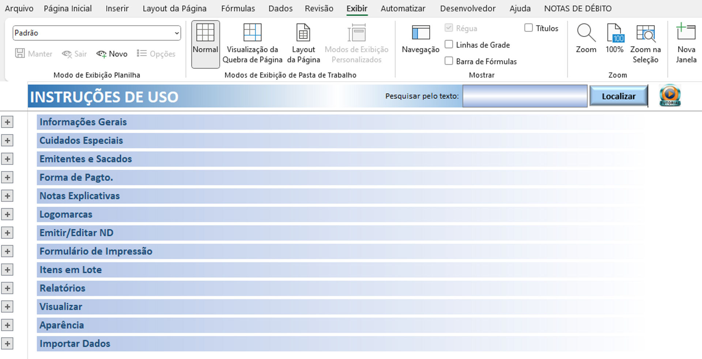This screenshot has height=359, width=702.
Task: Click the Itens em Lote heading
Action: pyautogui.click(x=71, y=270)
